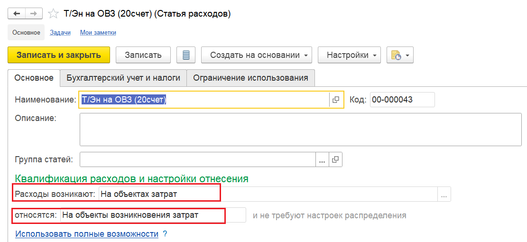This screenshot has height=242, width=527.
Task: Open the Использовать полные возможности link
Action: (x=87, y=233)
